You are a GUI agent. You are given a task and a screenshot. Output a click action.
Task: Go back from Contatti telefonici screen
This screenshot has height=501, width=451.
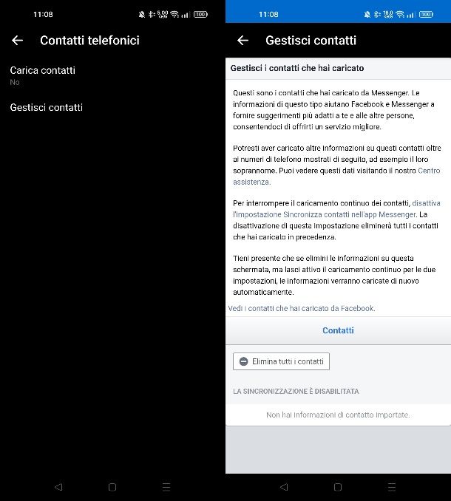click(17, 40)
